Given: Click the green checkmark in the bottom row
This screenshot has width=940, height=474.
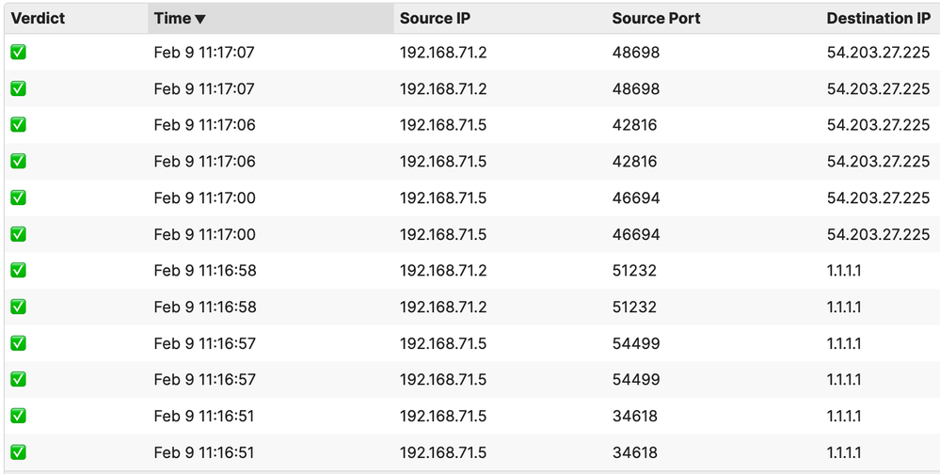Looking at the screenshot, I should pos(18,452).
